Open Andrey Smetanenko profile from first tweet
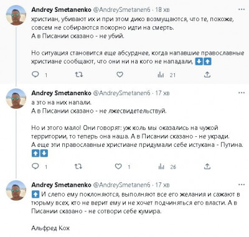249x237 pixels. 61,10
